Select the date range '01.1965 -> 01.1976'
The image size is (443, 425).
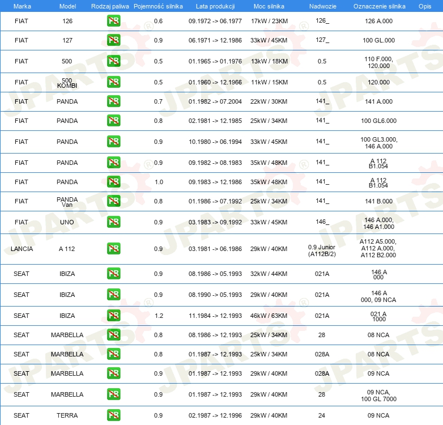pyautogui.click(x=215, y=61)
